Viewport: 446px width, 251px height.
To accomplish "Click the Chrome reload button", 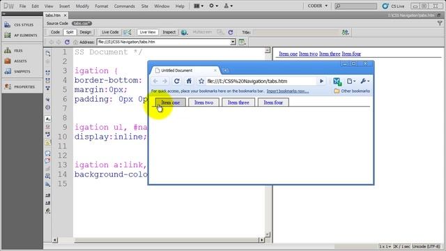I will click(x=176, y=81).
